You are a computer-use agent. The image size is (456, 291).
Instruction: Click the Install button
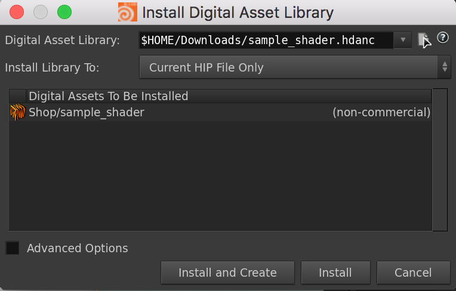click(335, 273)
